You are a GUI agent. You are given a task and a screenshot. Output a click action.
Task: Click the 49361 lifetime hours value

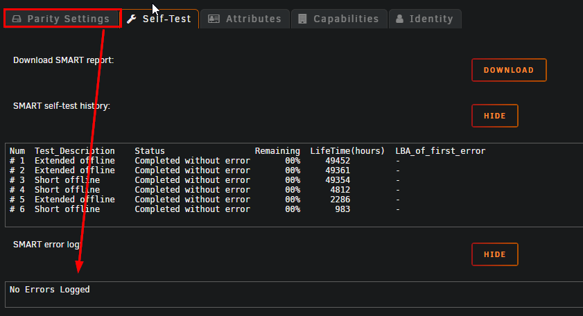[338, 170]
